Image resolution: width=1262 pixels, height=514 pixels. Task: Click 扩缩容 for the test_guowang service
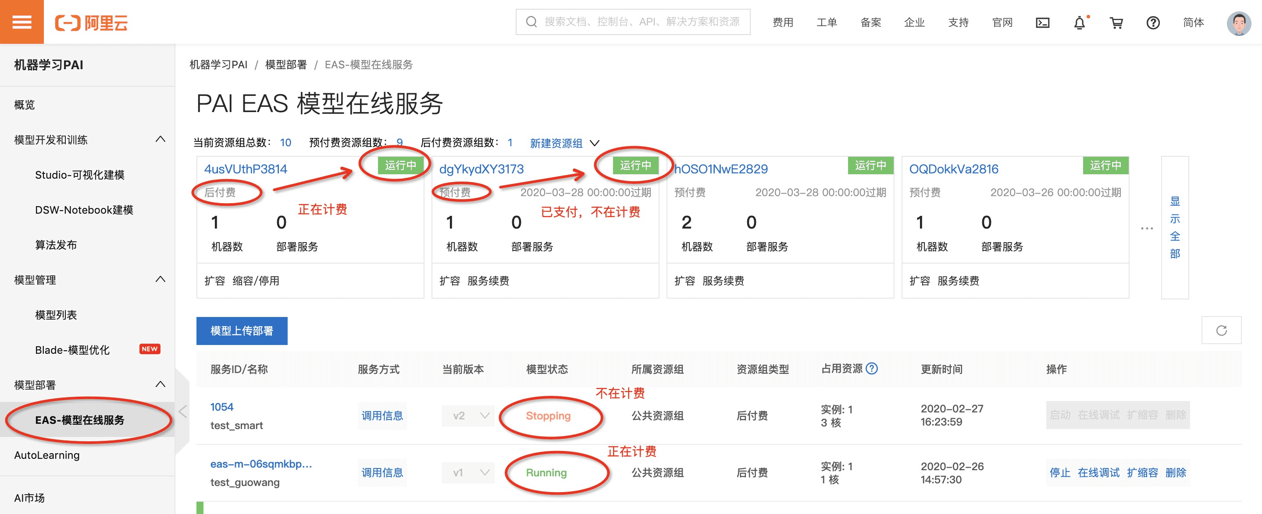(1141, 472)
